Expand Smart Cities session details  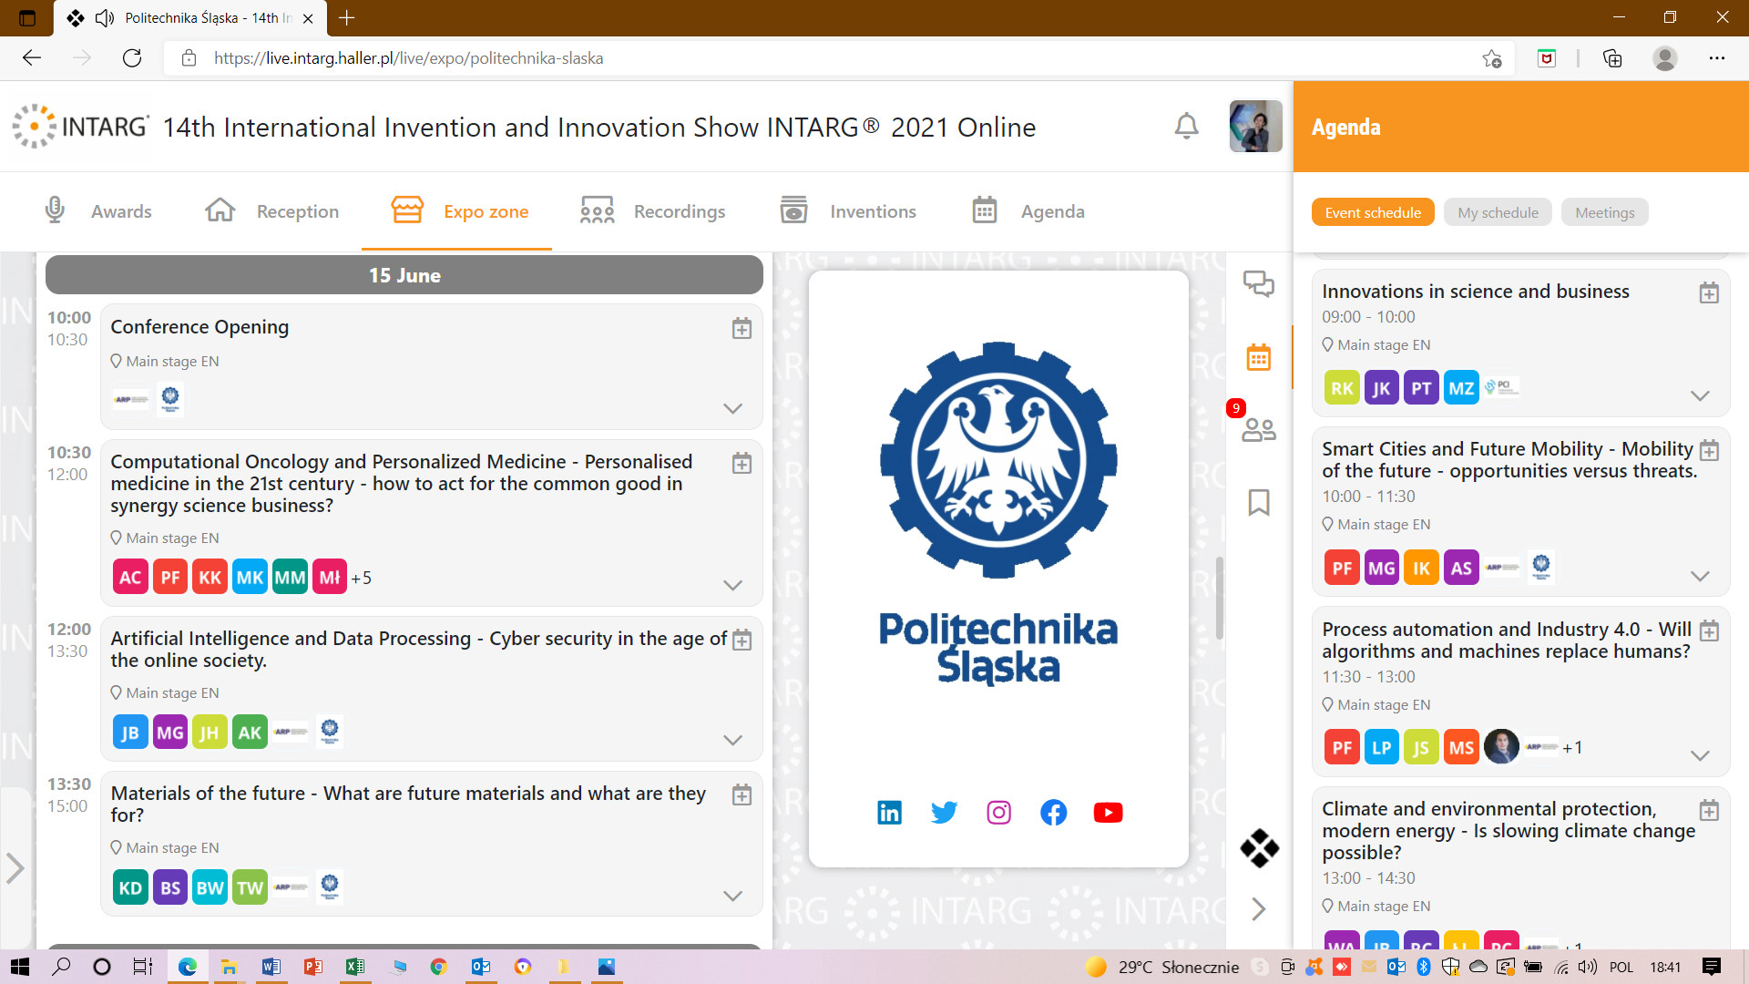tap(1700, 576)
